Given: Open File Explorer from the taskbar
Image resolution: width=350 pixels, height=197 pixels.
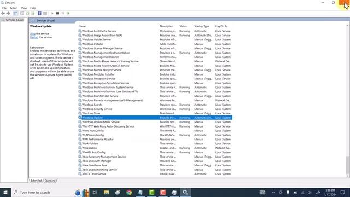Looking at the screenshot, I should click(x=106, y=192).
